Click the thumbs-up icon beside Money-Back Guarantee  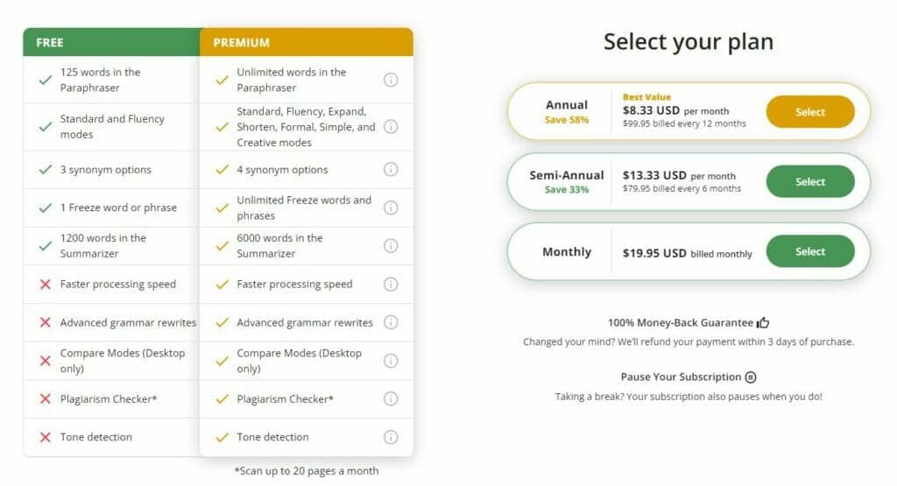[x=763, y=322]
